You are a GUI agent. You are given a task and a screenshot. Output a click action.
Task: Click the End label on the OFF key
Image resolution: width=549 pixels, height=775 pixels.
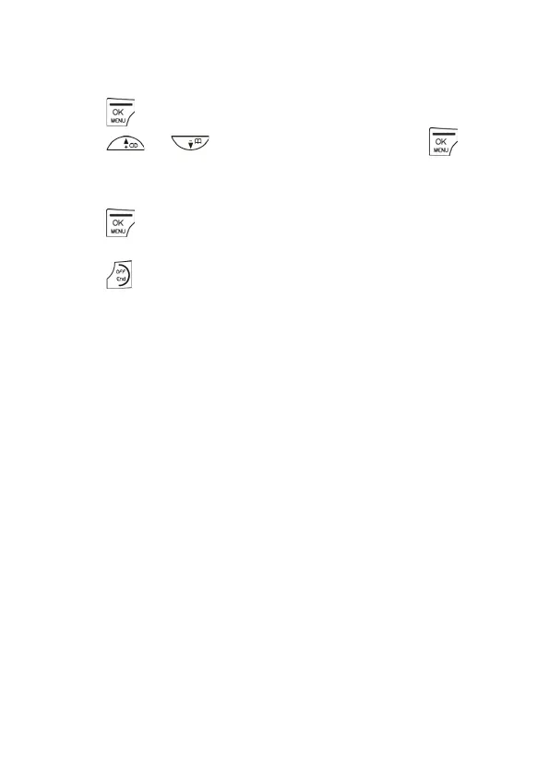pyautogui.click(x=121, y=280)
